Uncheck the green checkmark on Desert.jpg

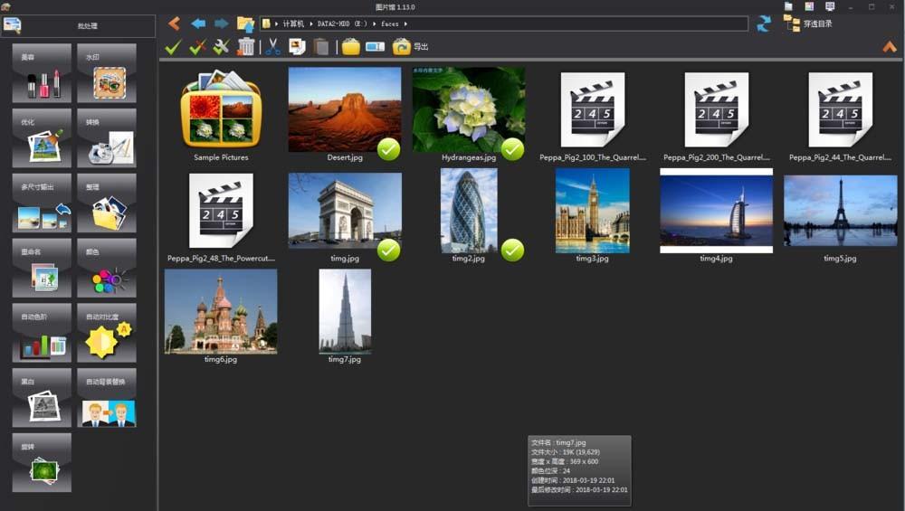[388, 148]
